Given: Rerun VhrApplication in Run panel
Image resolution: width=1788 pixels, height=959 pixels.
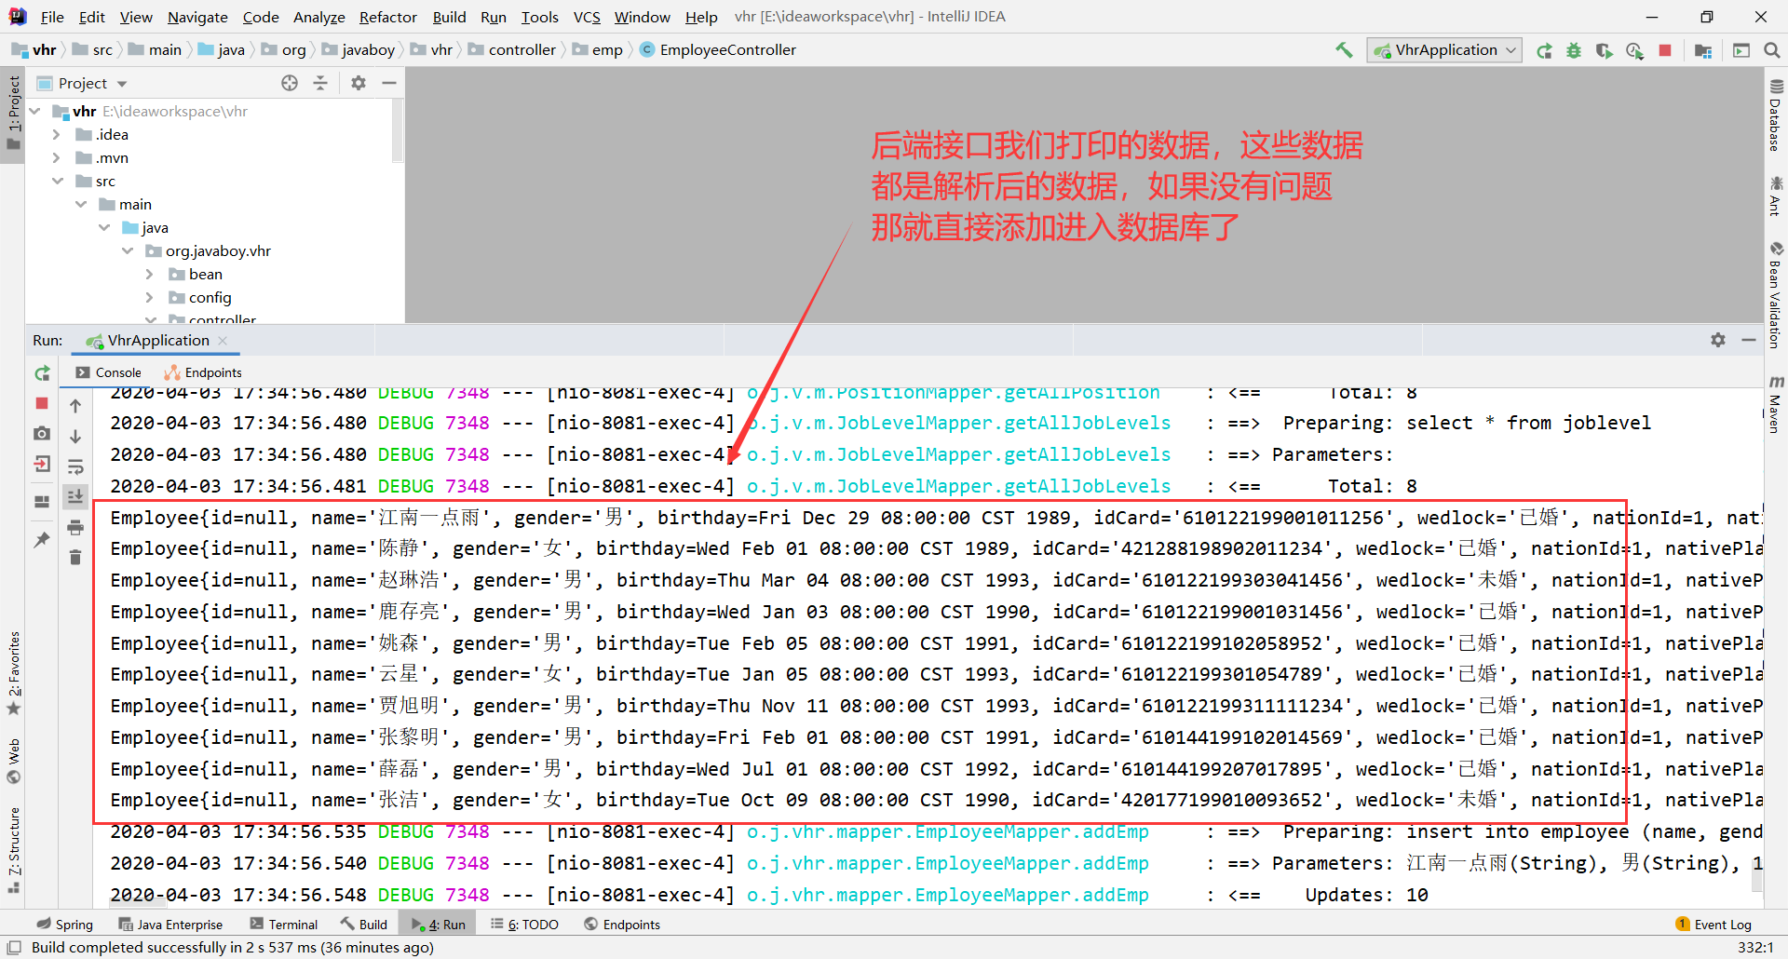Looking at the screenshot, I should (x=42, y=373).
